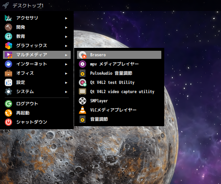This screenshot has height=184, width=221.
Task: Choose 再起動 to restart
Action: point(37,113)
